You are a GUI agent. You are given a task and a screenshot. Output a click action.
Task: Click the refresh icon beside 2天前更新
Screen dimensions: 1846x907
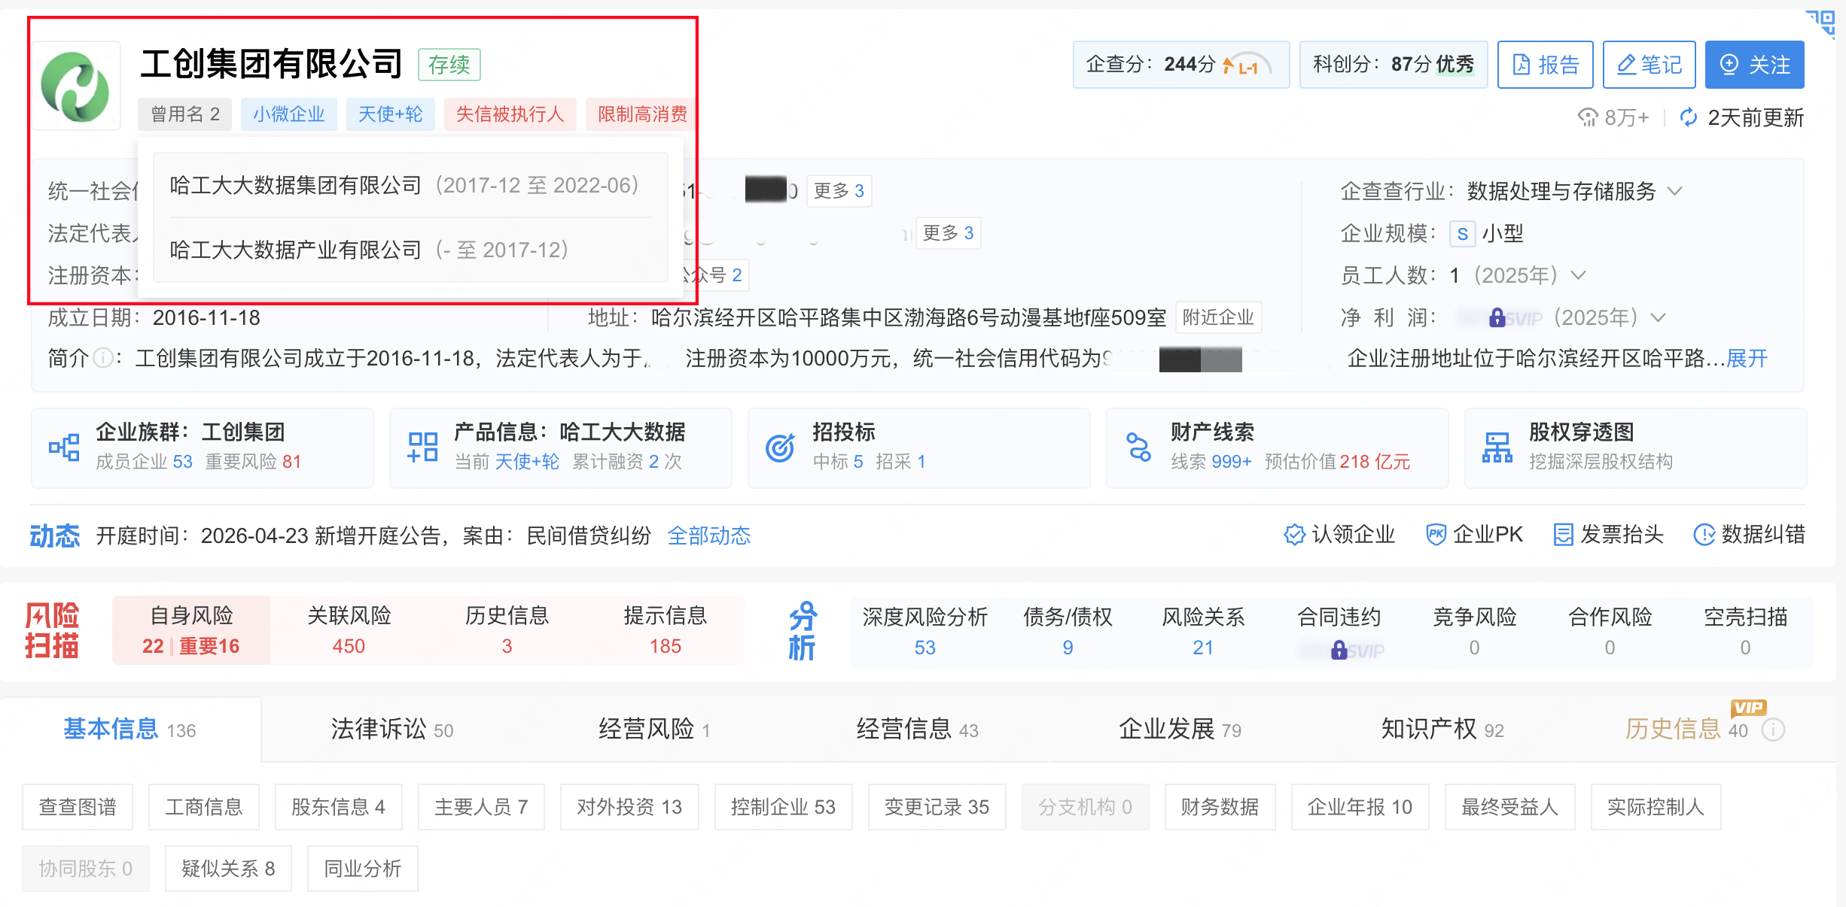1689,117
